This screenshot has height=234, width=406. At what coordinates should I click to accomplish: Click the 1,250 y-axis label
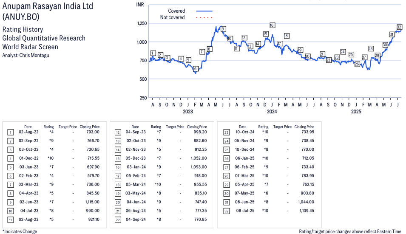point(142,23)
